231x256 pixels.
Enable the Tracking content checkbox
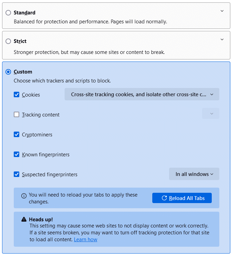pyautogui.click(x=16, y=114)
